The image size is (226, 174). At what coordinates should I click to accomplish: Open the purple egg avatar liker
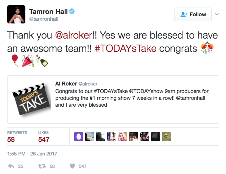pos(79,137)
